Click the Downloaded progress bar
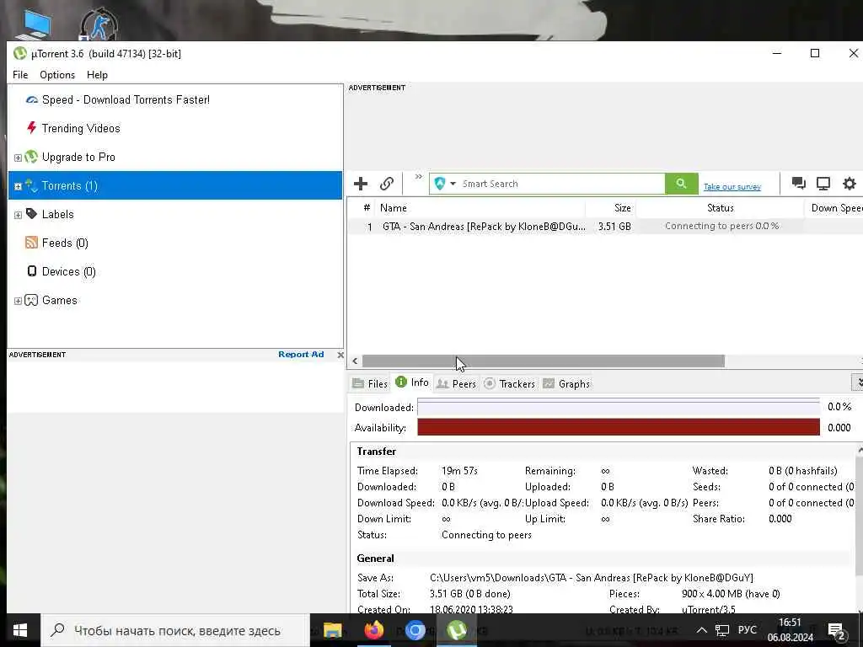 coord(619,407)
